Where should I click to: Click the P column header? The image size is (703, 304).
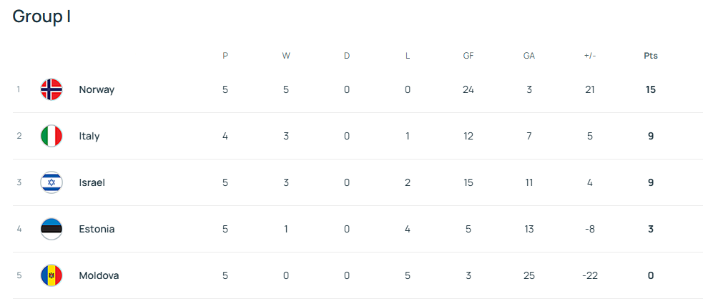225,56
